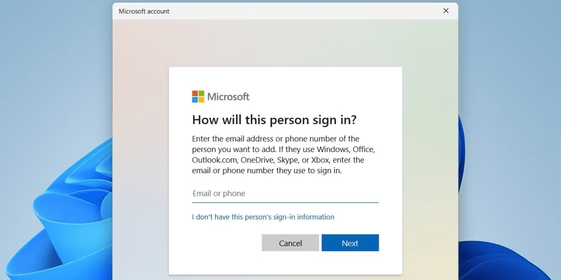This screenshot has width=561, height=280.
Task: Click the "Microsoft account" title bar label
Action: (144, 11)
